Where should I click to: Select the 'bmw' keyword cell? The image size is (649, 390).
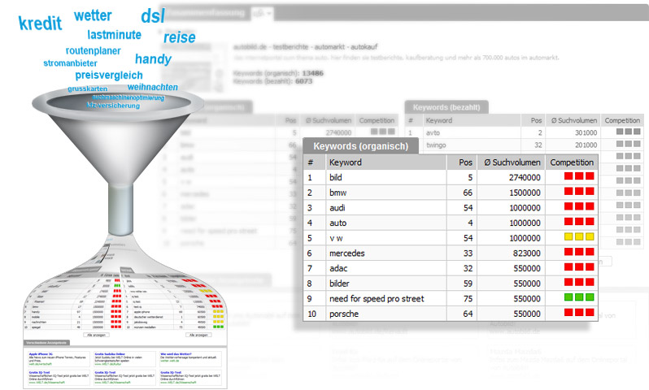338,193
